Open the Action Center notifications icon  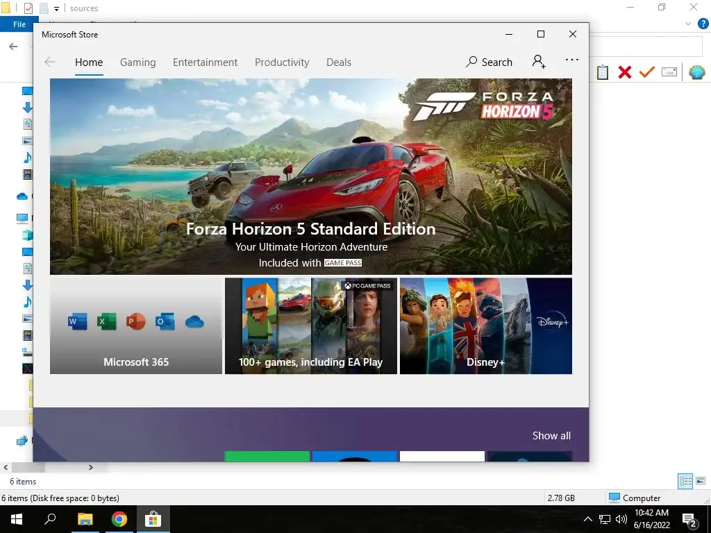(689, 521)
